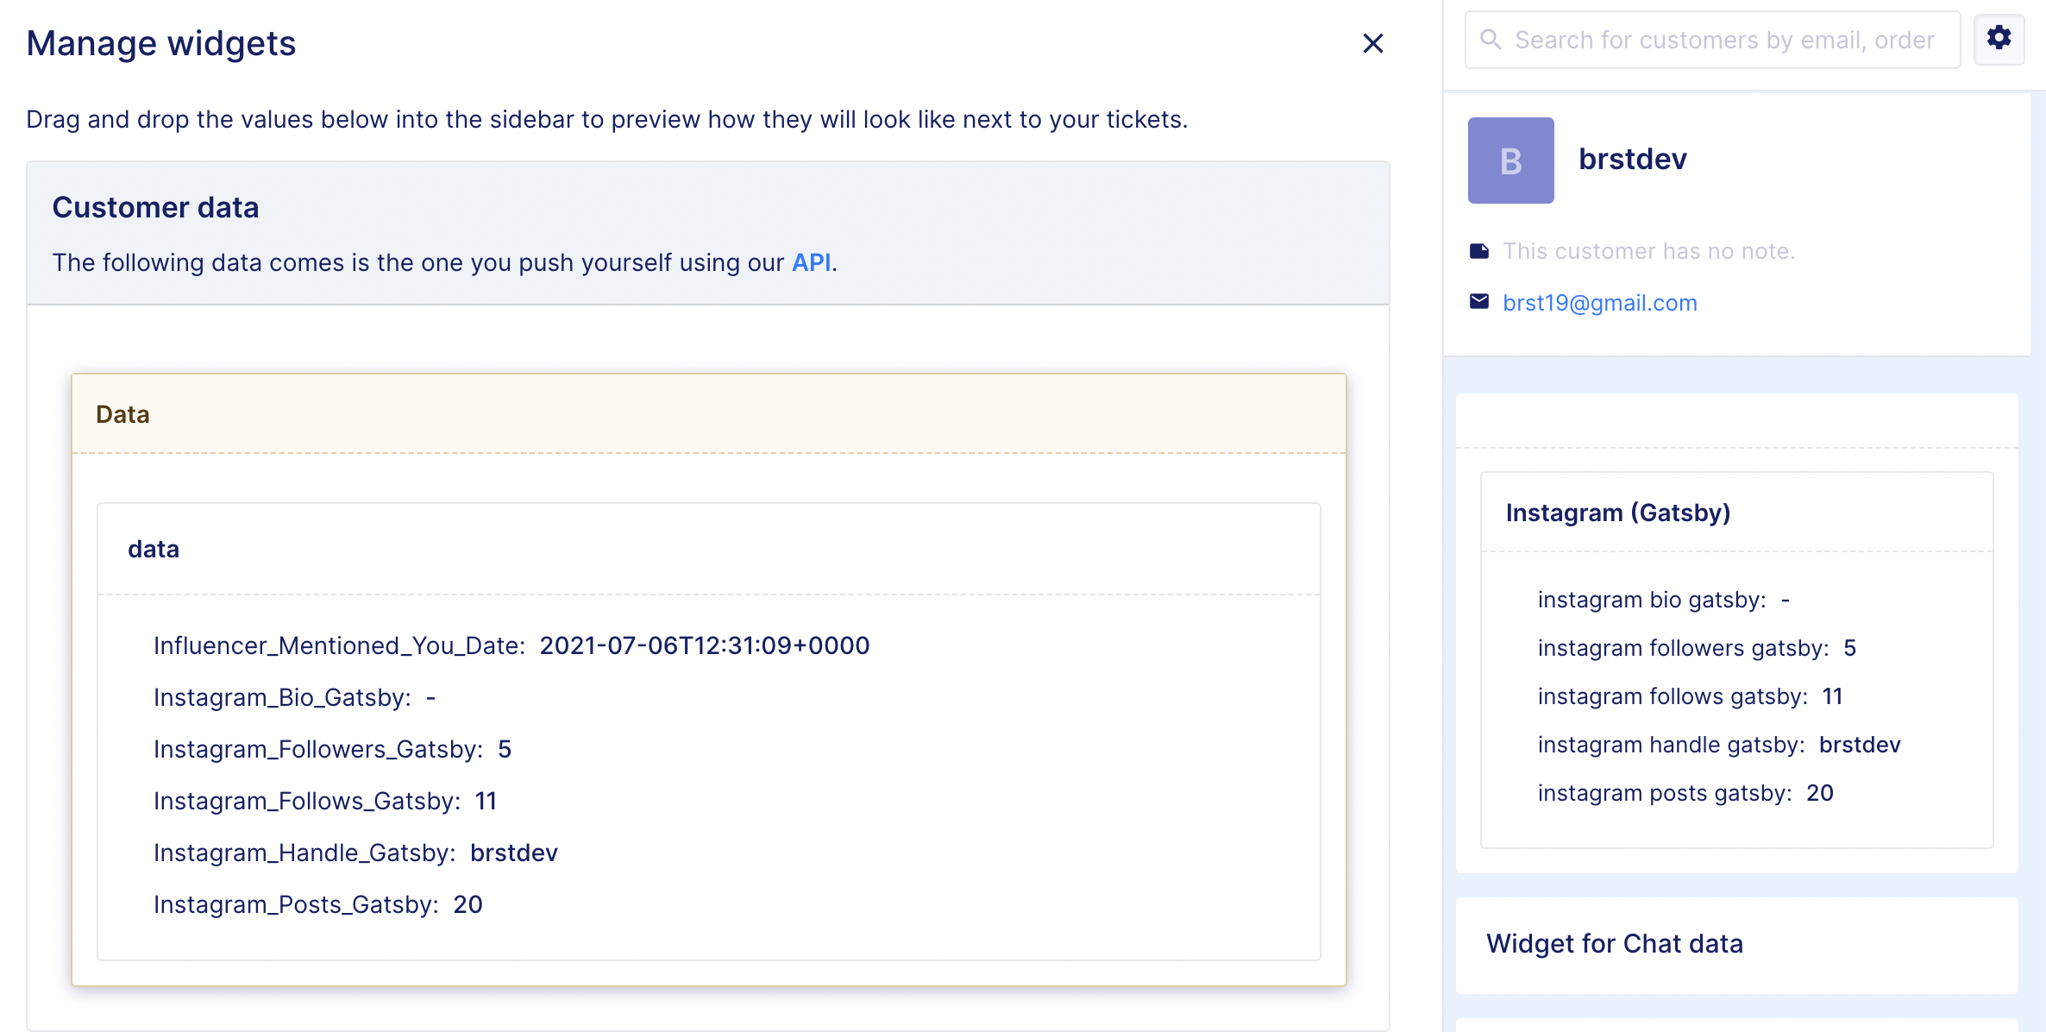Screen dimensions: 2046x1032
Task: Click the Widget for Chat data card
Action: (1736, 945)
